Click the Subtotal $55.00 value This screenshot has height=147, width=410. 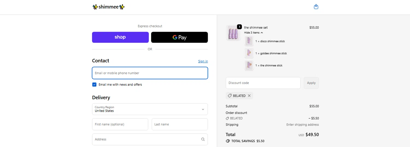click(x=314, y=106)
